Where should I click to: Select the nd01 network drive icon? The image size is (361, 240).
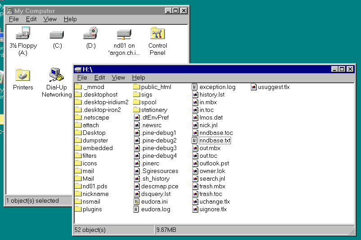(x=124, y=34)
